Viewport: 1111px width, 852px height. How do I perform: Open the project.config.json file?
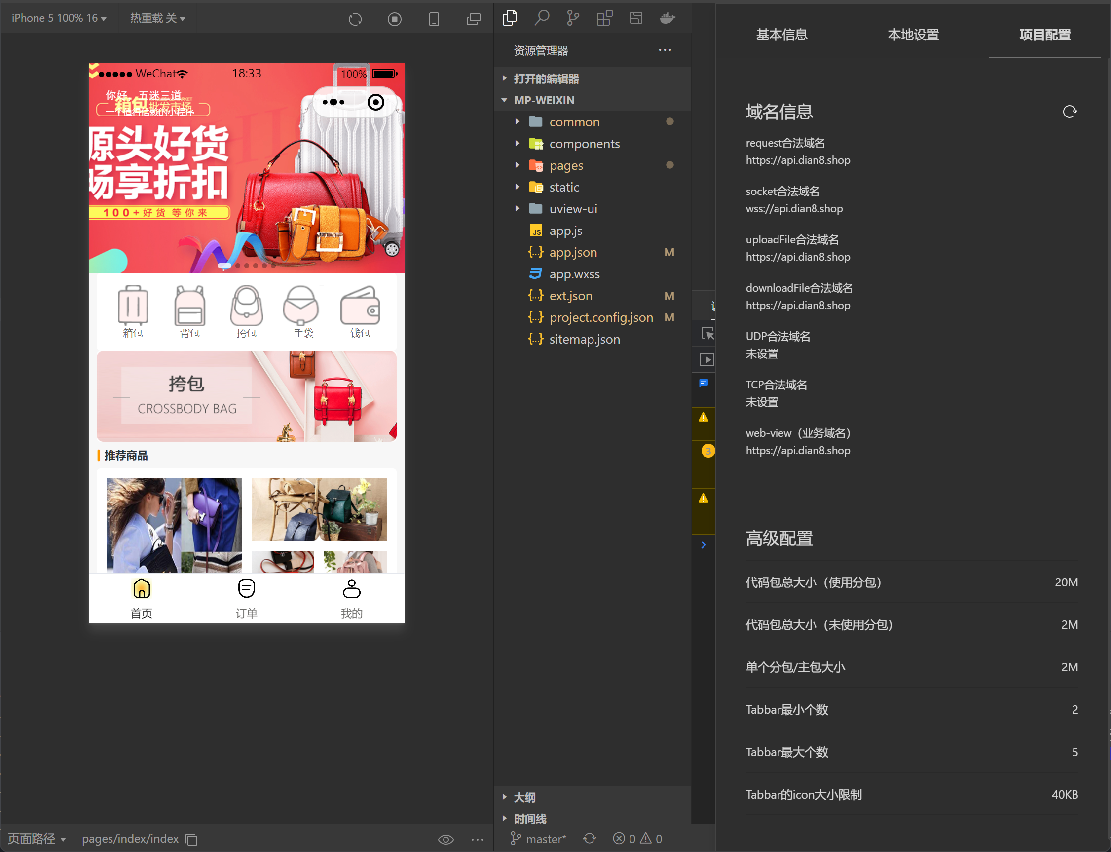[x=600, y=317]
